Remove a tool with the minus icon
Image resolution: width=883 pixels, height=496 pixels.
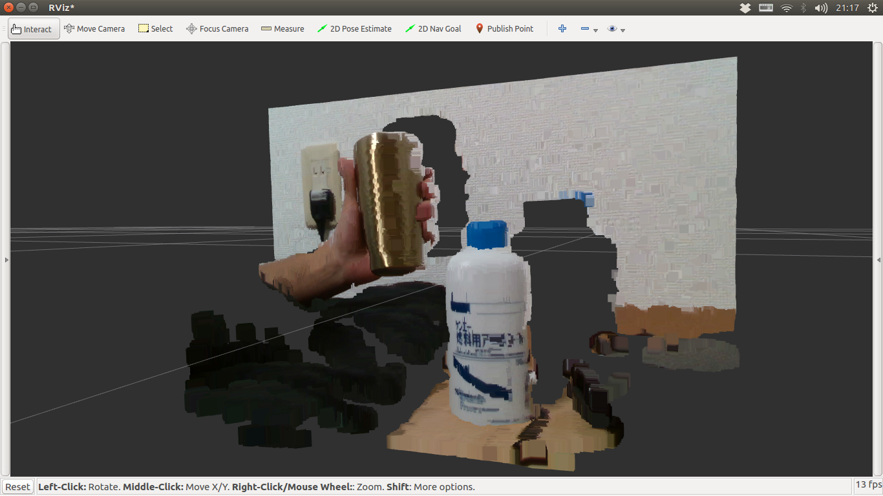pos(584,28)
